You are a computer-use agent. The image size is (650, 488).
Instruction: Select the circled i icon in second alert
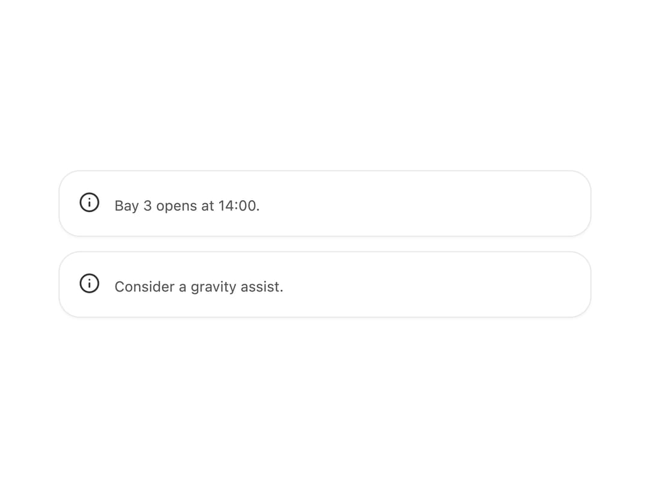point(89,283)
